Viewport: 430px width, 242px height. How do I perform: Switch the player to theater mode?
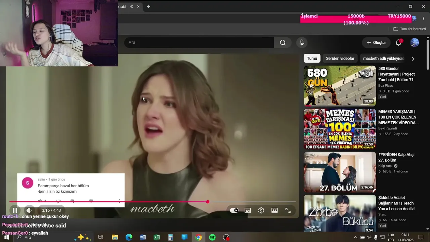274,210
